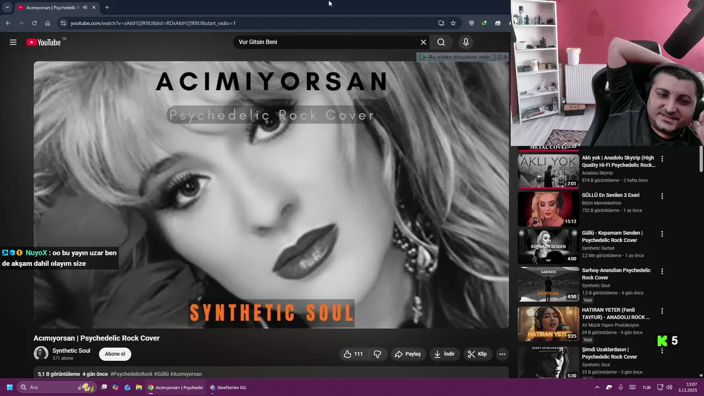Reload the current page

(x=34, y=23)
